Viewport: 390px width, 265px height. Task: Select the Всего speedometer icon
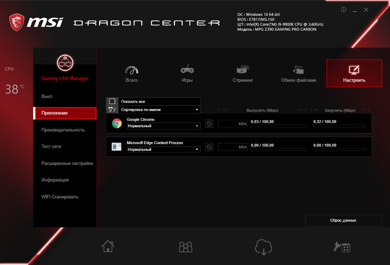point(132,70)
